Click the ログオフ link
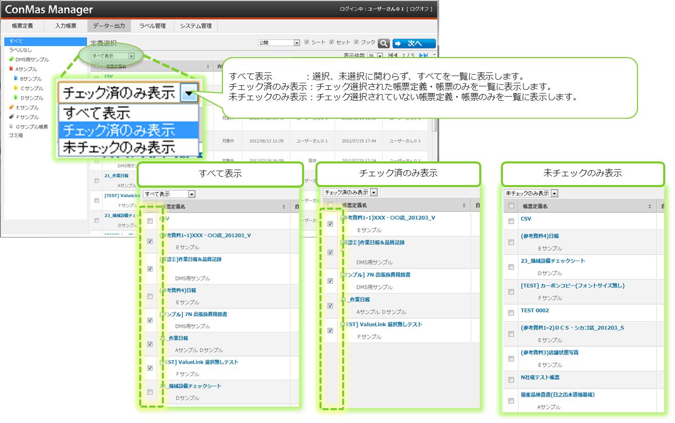The height and width of the screenshot is (423, 675). tap(420, 9)
